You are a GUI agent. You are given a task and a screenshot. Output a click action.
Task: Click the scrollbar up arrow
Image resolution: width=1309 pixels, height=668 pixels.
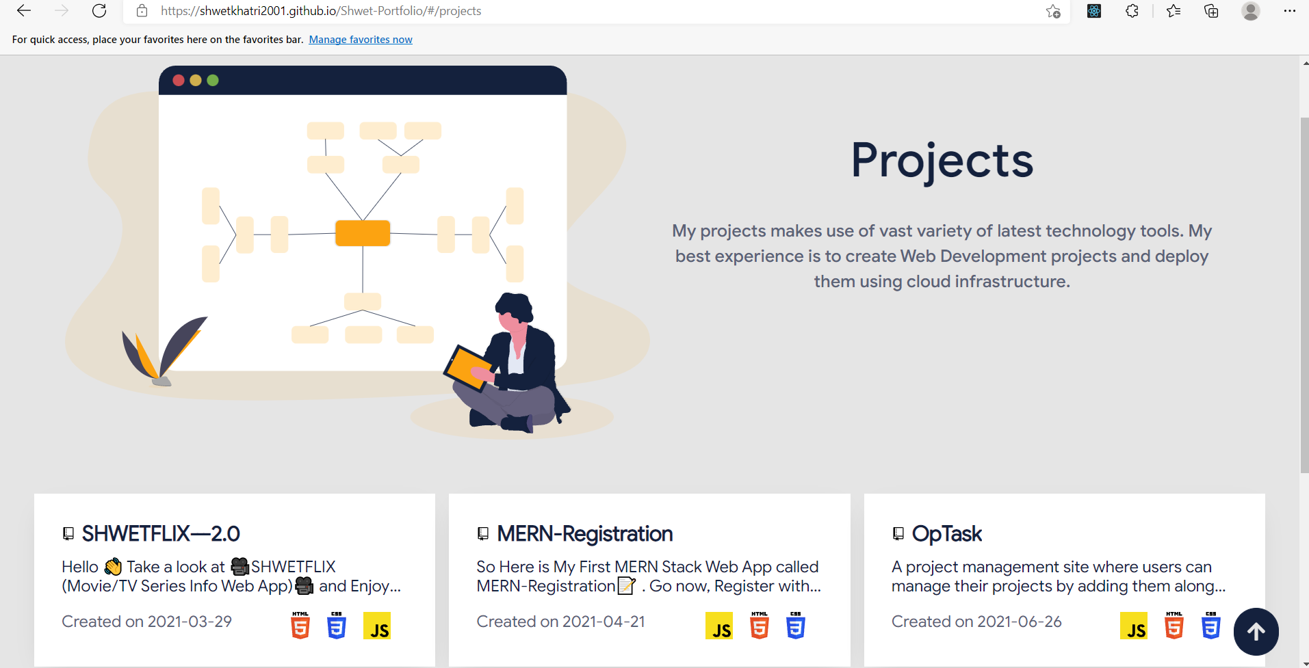pyautogui.click(x=1305, y=63)
